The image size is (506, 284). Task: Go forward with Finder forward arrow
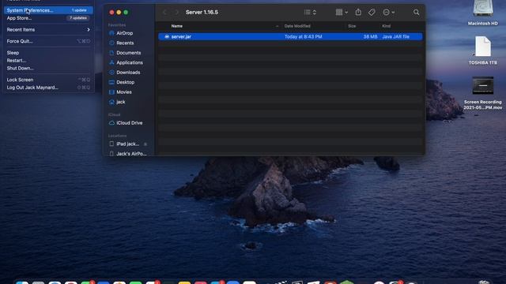tap(176, 13)
